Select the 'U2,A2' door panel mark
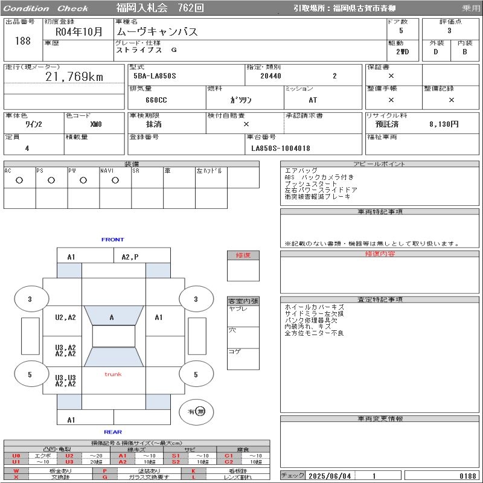Screen dimensions: 483x483 click(66, 318)
